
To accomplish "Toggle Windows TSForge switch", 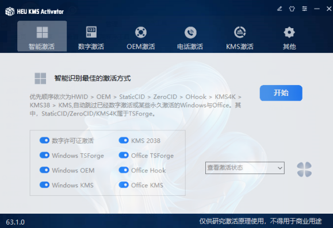I will [45, 155].
